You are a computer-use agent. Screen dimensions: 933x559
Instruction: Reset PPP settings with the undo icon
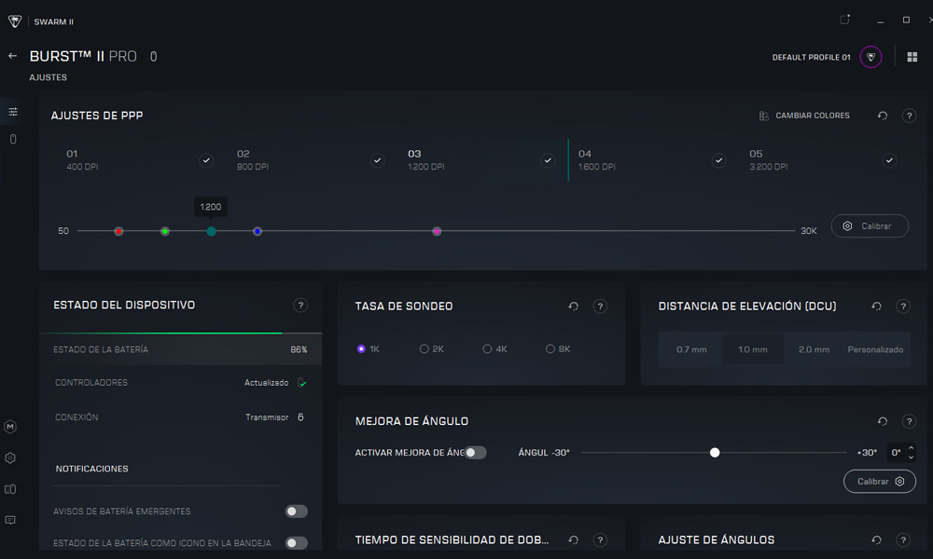[882, 116]
